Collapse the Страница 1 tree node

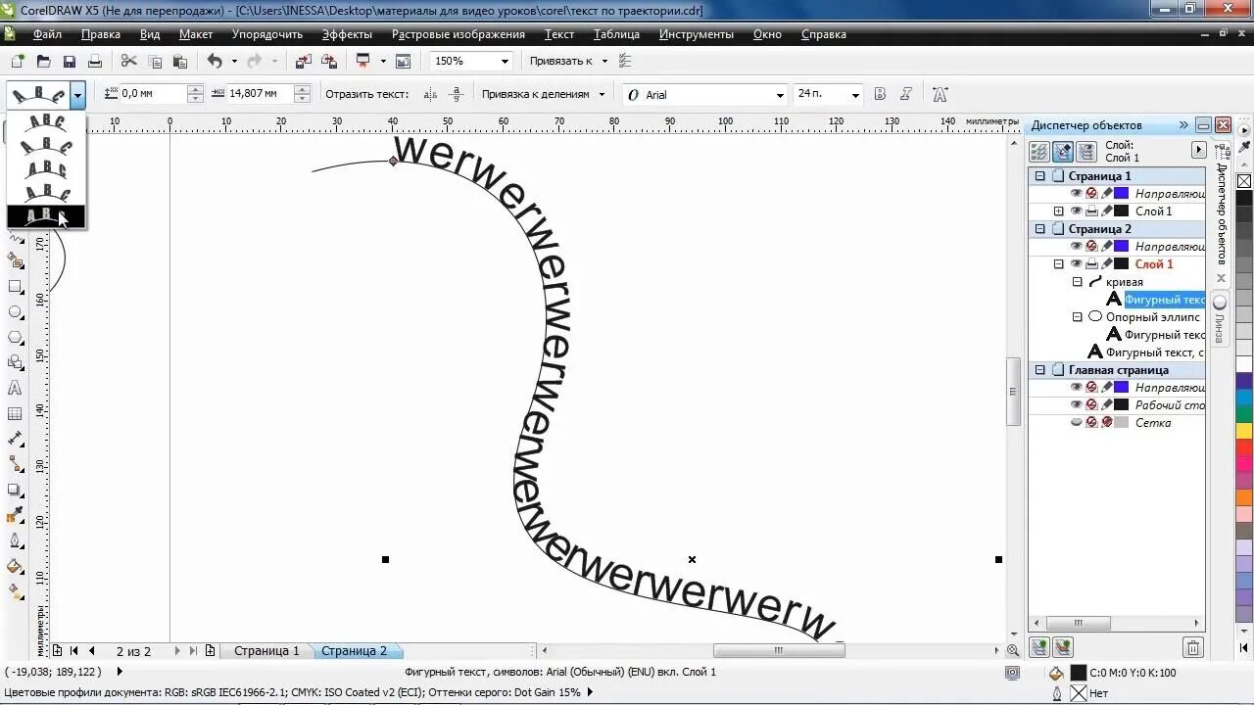point(1040,176)
